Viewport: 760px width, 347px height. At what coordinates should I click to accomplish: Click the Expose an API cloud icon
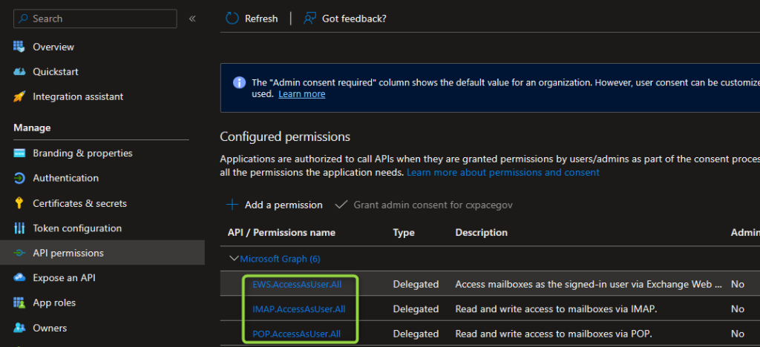pyautogui.click(x=19, y=278)
